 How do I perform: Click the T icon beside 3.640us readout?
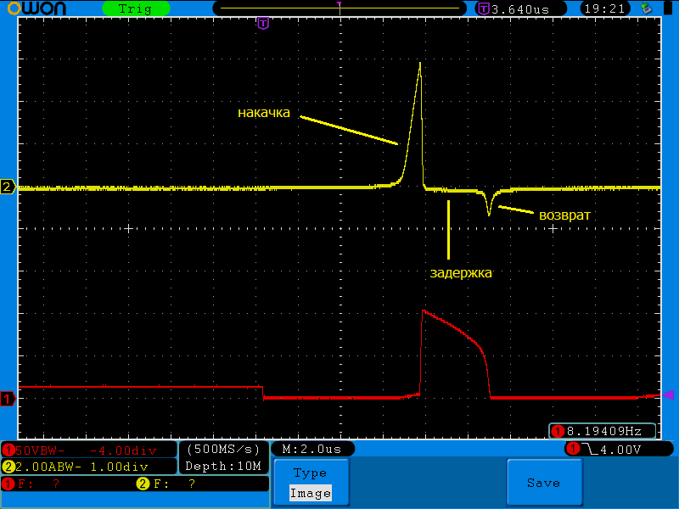point(484,8)
